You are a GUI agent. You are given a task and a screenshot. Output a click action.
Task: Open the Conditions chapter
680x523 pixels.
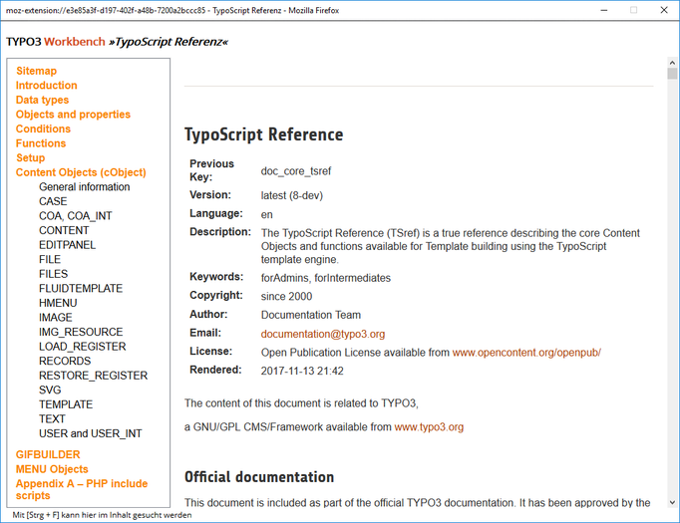(43, 129)
